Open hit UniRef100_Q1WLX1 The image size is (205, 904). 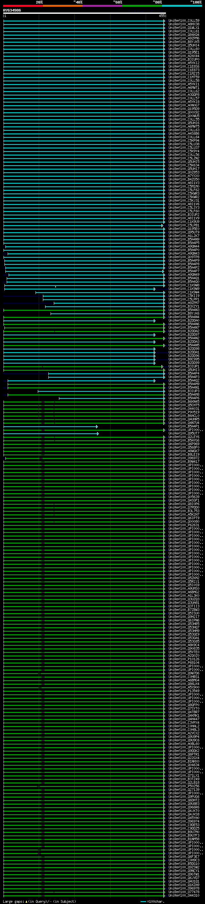(x=184, y=28)
